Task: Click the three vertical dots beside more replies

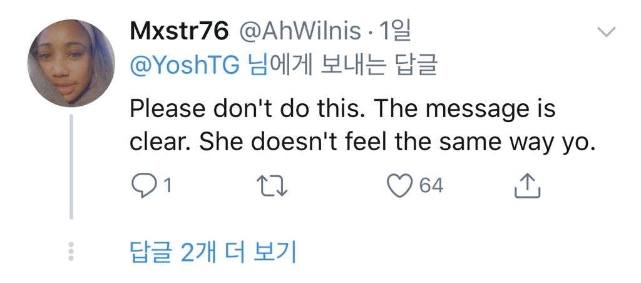Action: pyautogui.click(x=71, y=252)
